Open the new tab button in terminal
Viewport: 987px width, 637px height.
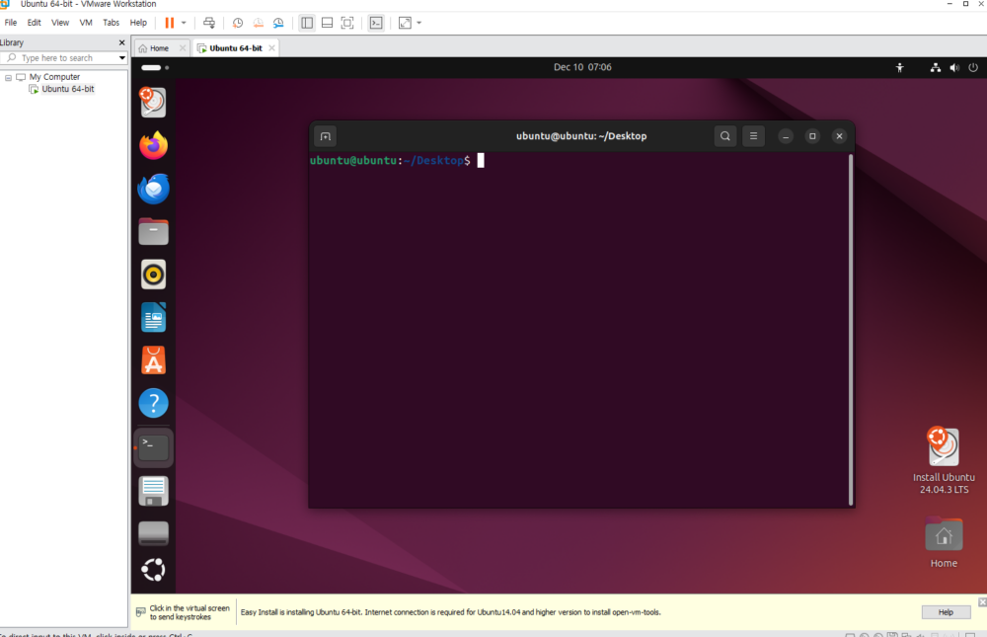pyautogui.click(x=326, y=136)
